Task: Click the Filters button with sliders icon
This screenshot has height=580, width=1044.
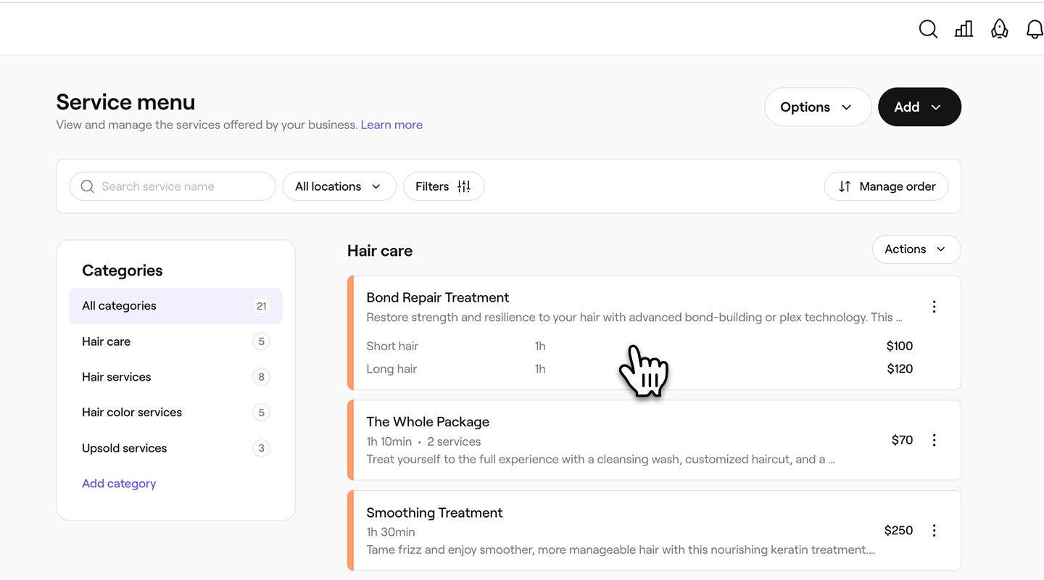Action: pyautogui.click(x=443, y=186)
